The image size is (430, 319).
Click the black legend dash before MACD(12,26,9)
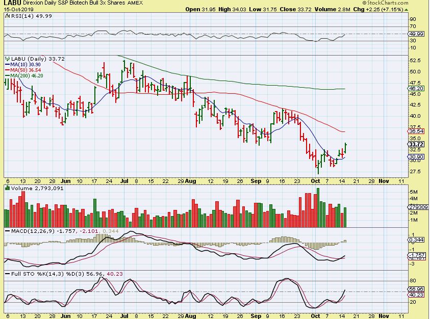[x=8, y=231]
